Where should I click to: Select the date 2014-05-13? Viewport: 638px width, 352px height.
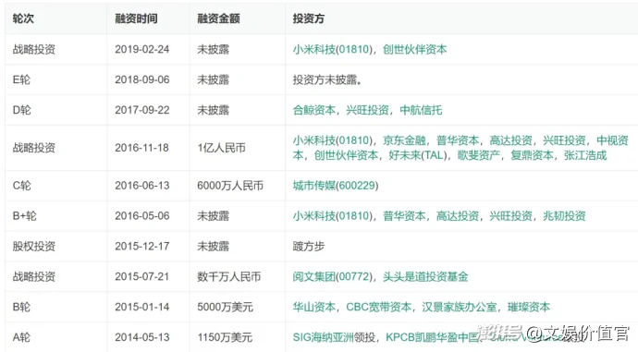142,337
